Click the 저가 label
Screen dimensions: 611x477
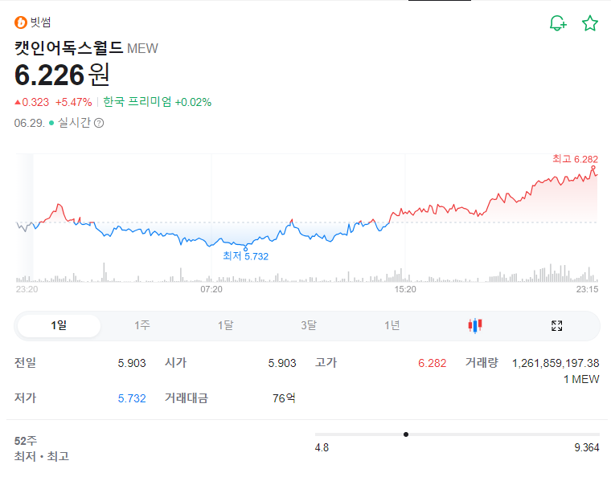click(x=26, y=398)
